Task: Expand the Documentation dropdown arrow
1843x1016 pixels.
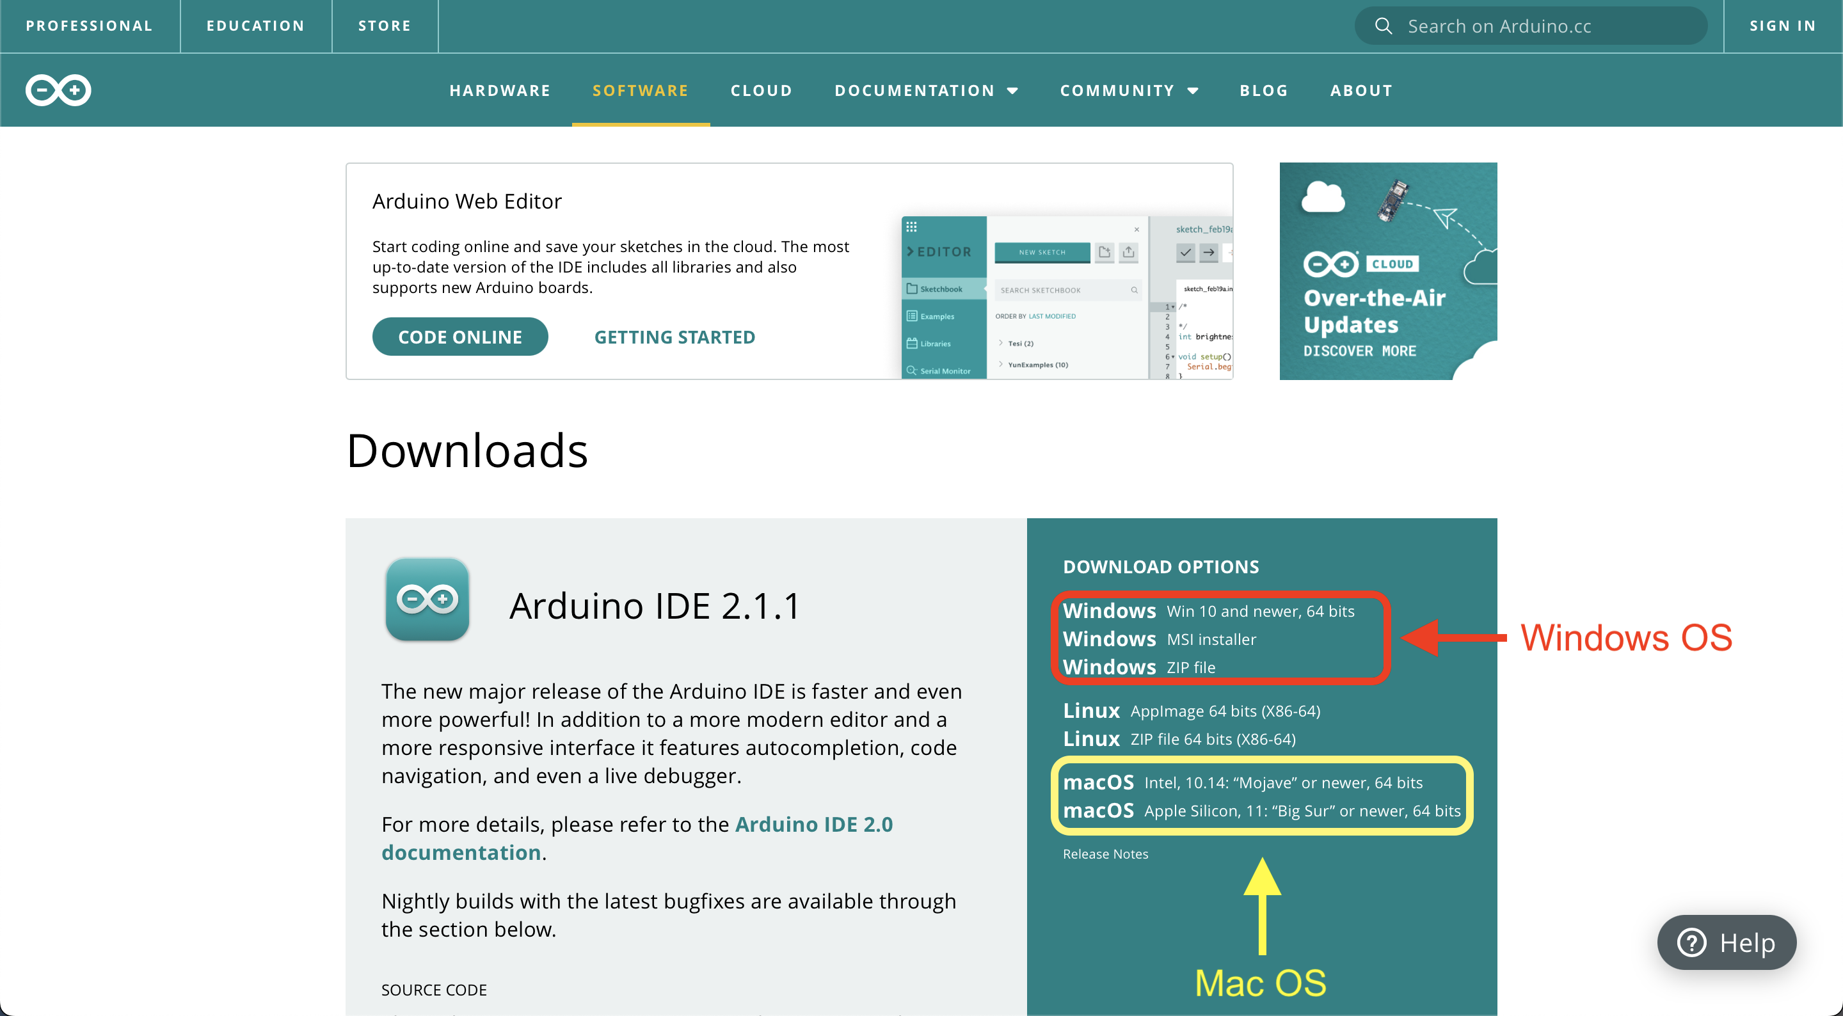Action: coord(1012,91)
